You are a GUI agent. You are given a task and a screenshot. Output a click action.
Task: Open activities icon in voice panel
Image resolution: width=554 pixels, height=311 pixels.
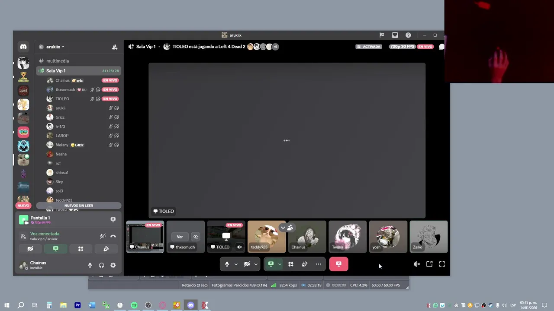click(81, 249)
